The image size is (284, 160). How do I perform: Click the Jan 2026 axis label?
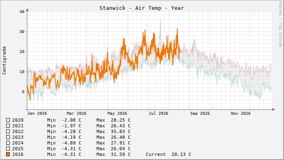(x=37, y=113)
